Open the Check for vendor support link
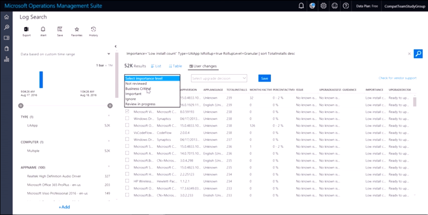The height and width of the screenshot is (215, 428). click(x=397, y=78)
